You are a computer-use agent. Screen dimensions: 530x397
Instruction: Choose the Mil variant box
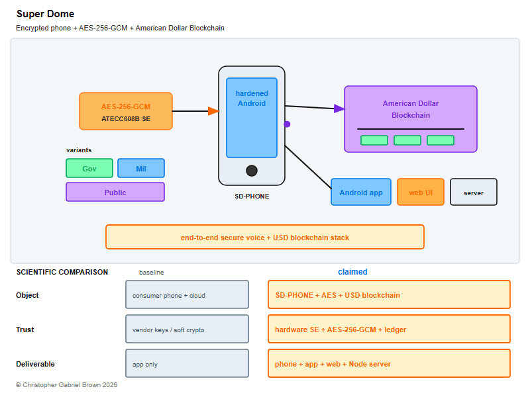pyautogui.click(x=141, y=168)
